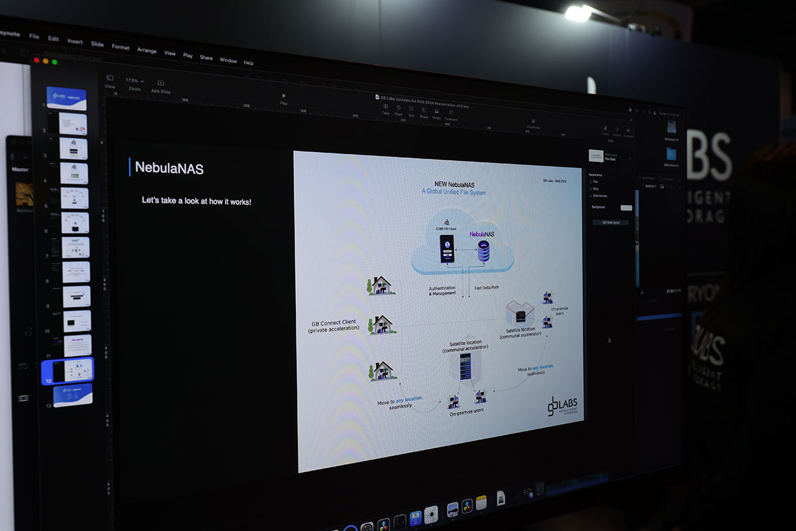
Task: Click the Preview app icon in the Dock
Action: (452, 509)
